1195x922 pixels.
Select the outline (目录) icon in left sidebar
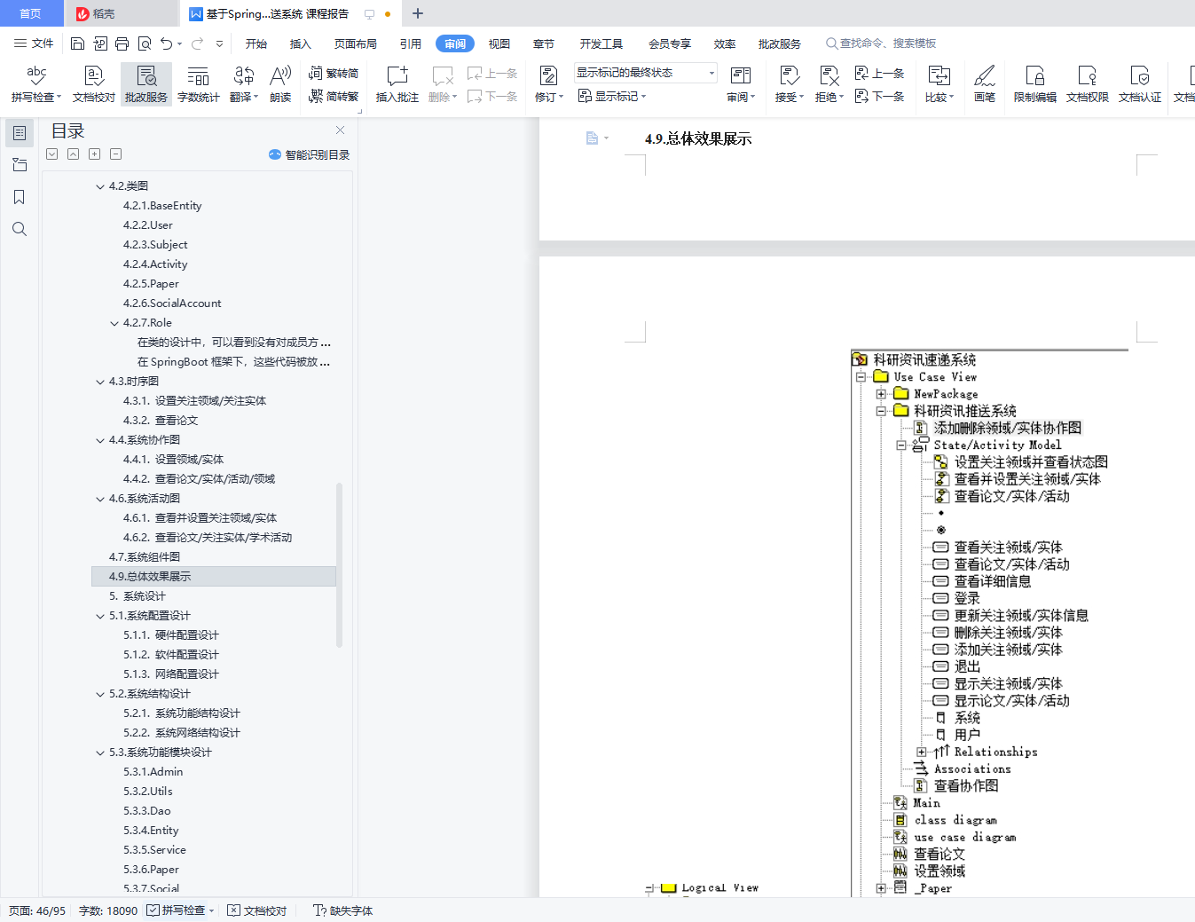point(20,133)
